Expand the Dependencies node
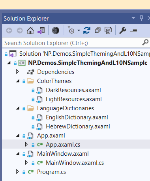150x181 pixels. tap(17, 72)
